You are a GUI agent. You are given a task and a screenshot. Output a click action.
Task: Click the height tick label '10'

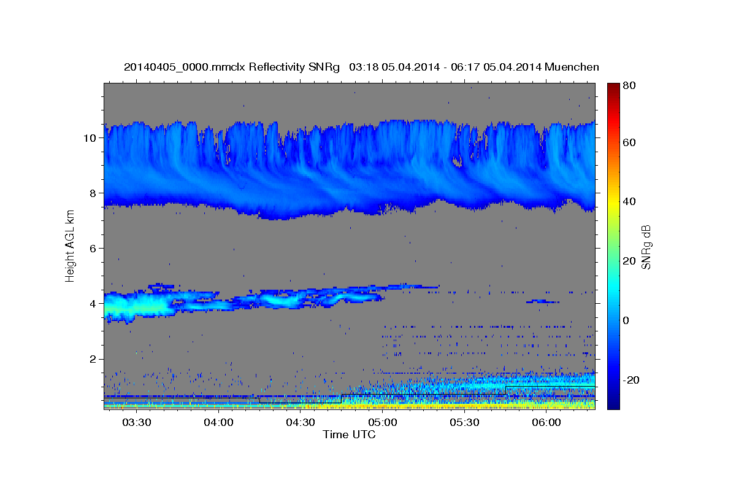click(x=91, y=137)
